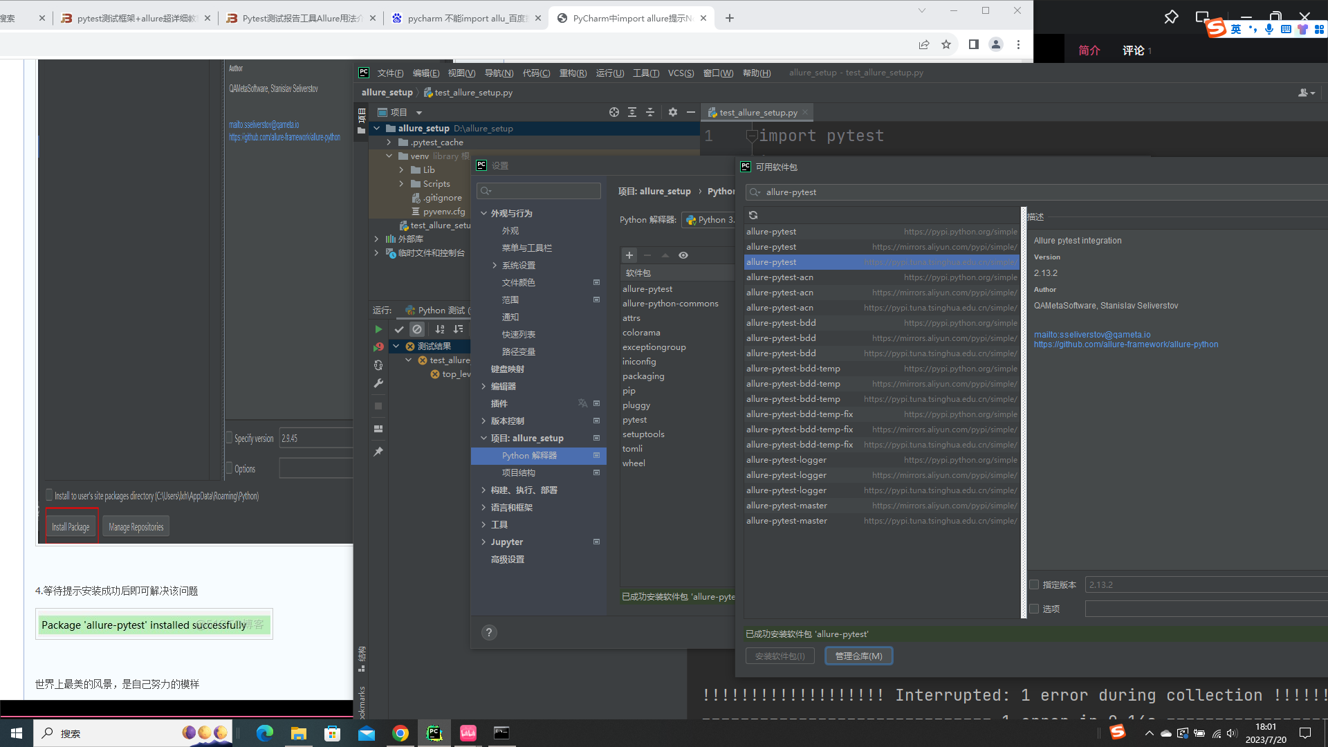Open the 重构(R) menu
1328x747 pixels.
pos(572,73)
